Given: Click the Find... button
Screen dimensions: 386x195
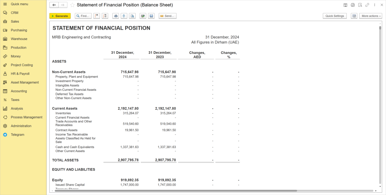Looking at the screenshot, I should coord(83,16).
